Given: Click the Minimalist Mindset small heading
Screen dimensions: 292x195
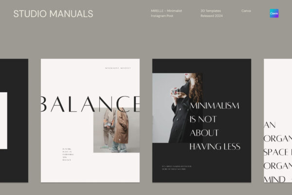Looking at the screenshot, I should tap(118, 68).
